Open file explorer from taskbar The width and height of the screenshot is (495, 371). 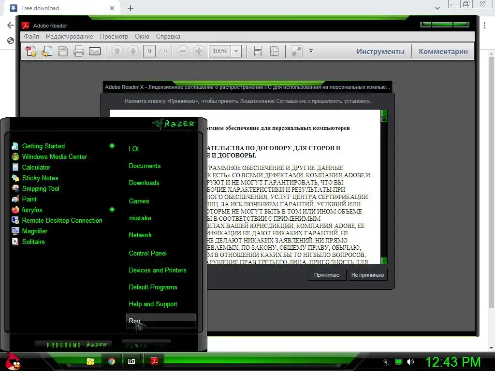[90, 361]
